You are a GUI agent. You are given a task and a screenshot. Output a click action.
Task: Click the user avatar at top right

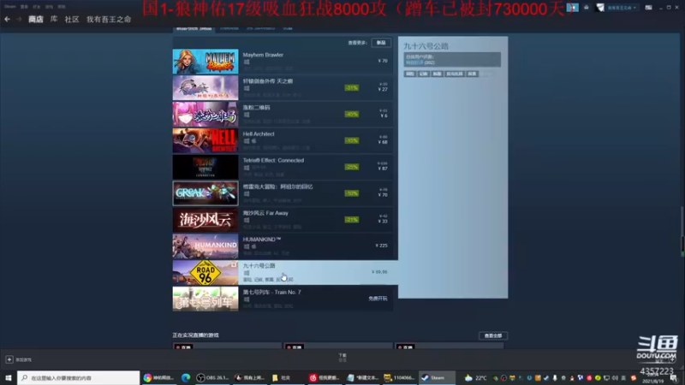pyautogui.click(x=600, y=8)
